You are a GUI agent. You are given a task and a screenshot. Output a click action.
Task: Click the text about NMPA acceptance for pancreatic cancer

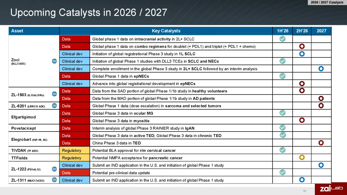click(x=137, y=158)
